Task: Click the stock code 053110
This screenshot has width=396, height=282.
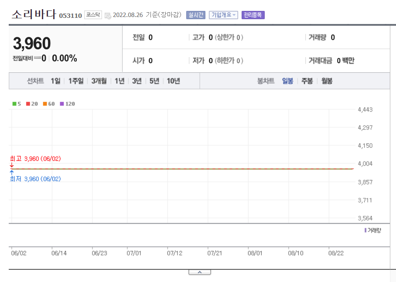Action: pos(71,16)
